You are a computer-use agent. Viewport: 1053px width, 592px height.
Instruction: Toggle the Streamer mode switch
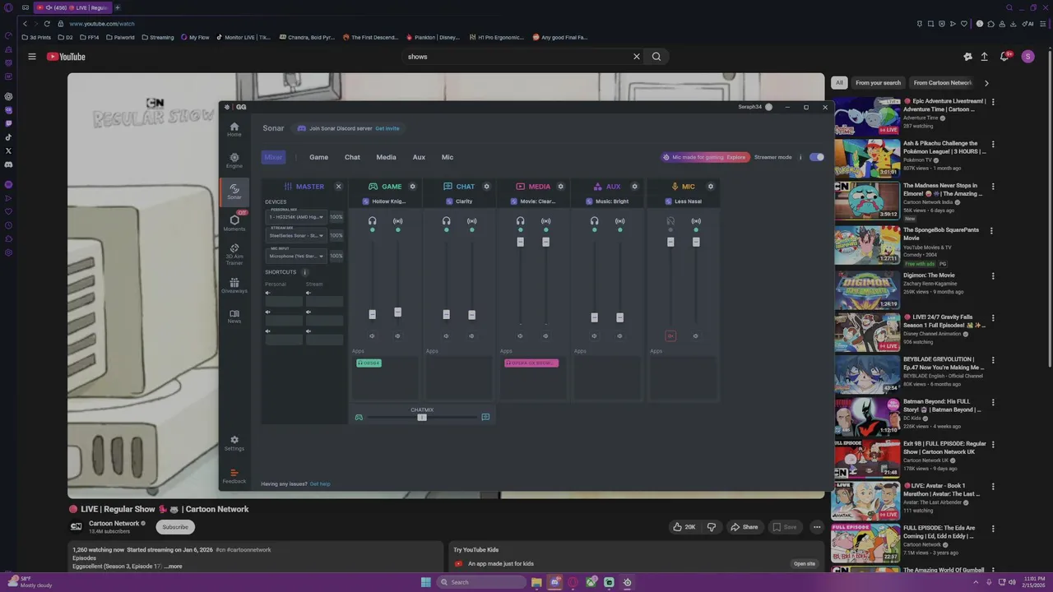click(816, 157)
